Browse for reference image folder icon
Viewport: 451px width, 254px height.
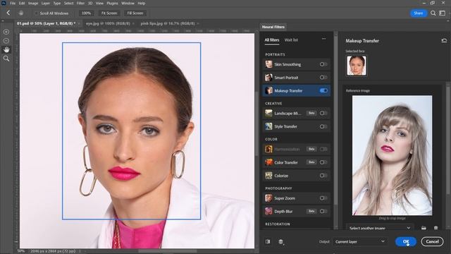(424, 228)
